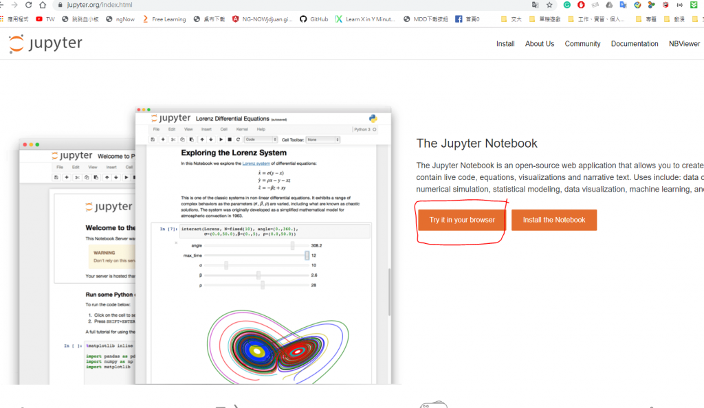Viewport: 704px width, 408px height.
Task: Go to the browser home page
Action: (43, 5)
